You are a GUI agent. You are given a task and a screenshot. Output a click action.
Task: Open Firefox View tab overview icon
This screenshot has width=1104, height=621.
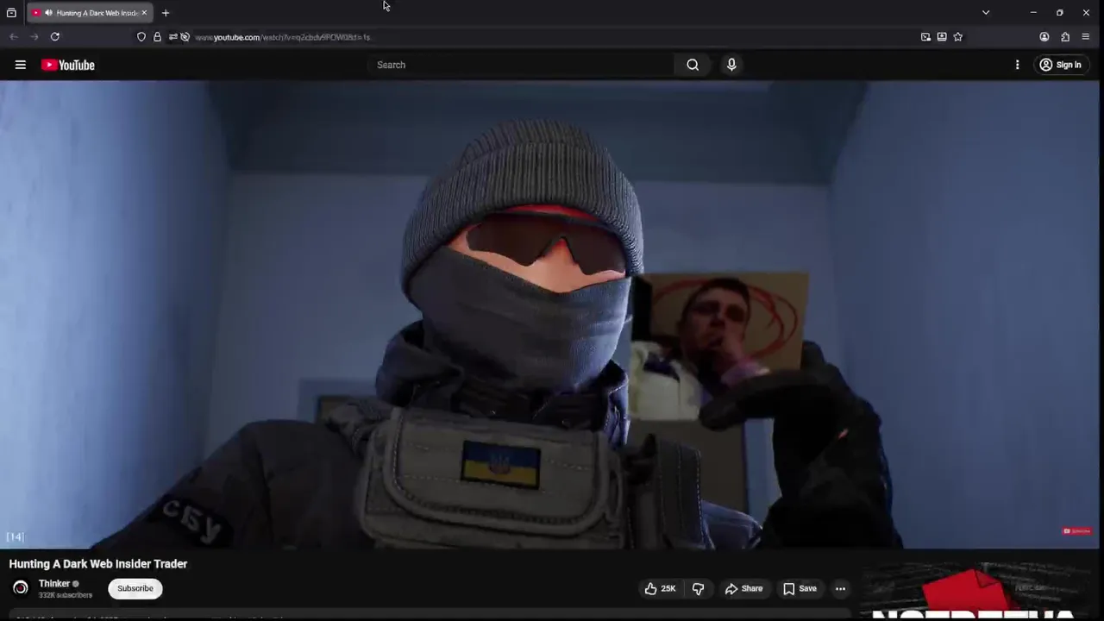(11, 13)
